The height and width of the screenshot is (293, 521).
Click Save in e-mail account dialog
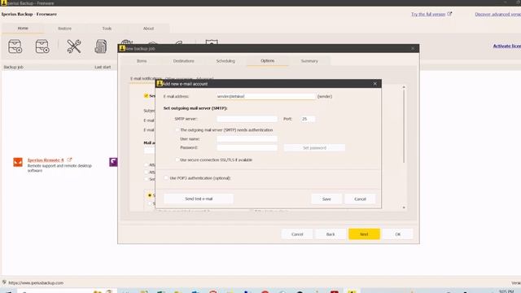click(326, 199)
